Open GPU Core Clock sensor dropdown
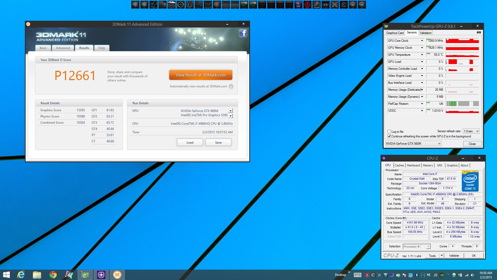497x280 pixels. point(422,41)
